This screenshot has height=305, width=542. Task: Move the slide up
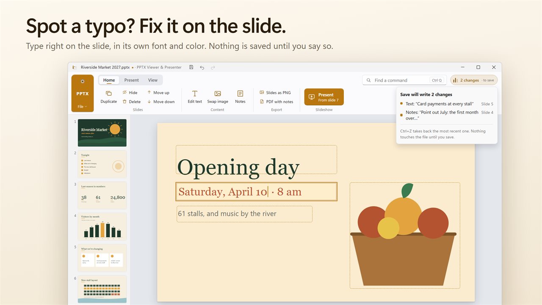click(158, 92)
